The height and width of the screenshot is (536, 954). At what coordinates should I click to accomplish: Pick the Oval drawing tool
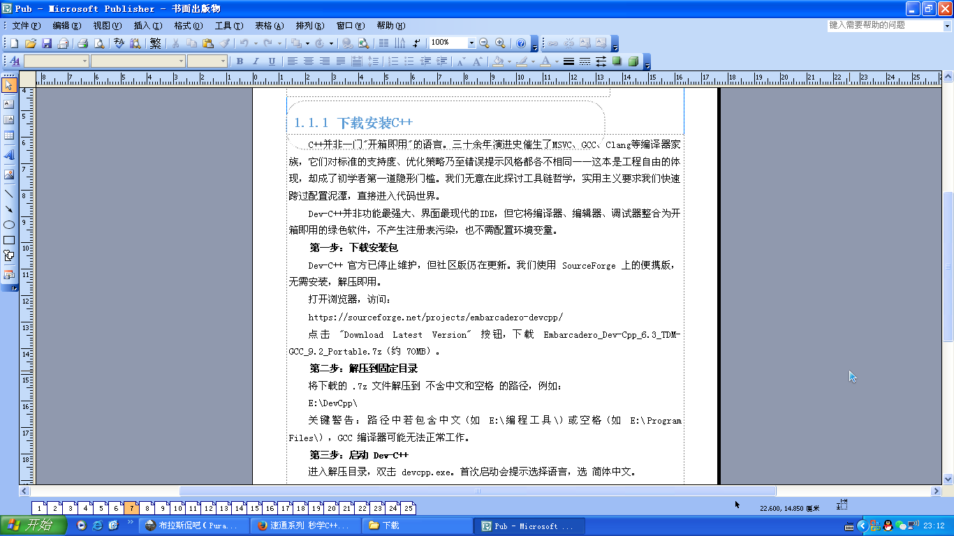(x=9, y=225)
